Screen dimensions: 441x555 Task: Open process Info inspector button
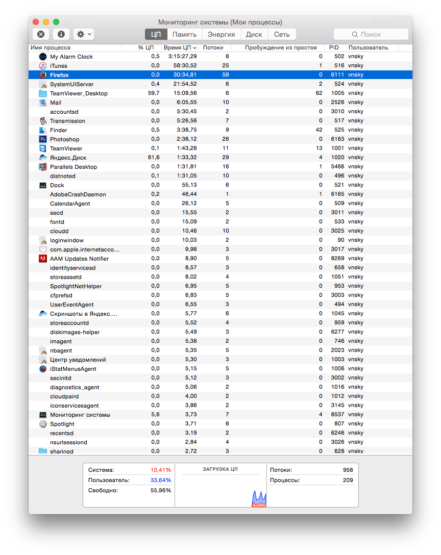(61, 34)
